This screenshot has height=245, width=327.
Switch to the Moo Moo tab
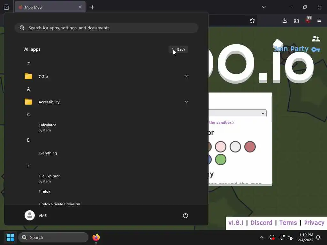(50, 7)
